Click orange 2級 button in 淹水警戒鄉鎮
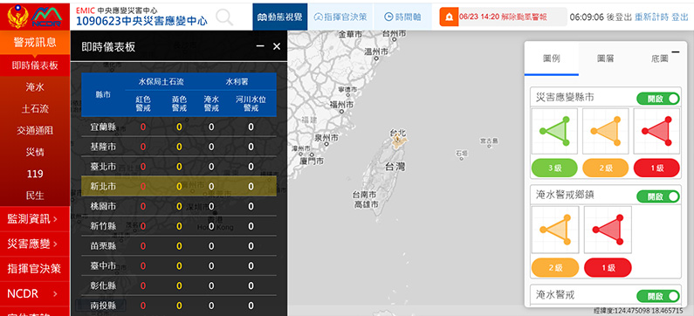Screen dimensions: 694x316 click(555, 267)
